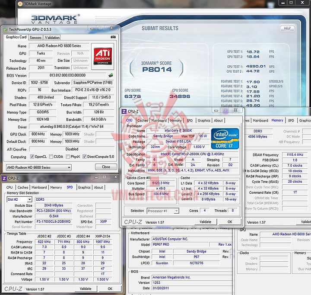Screen dimensions: 311x295
Task: Click the Manufacturer value G.Skill
Action: click(x=54, y=216)
